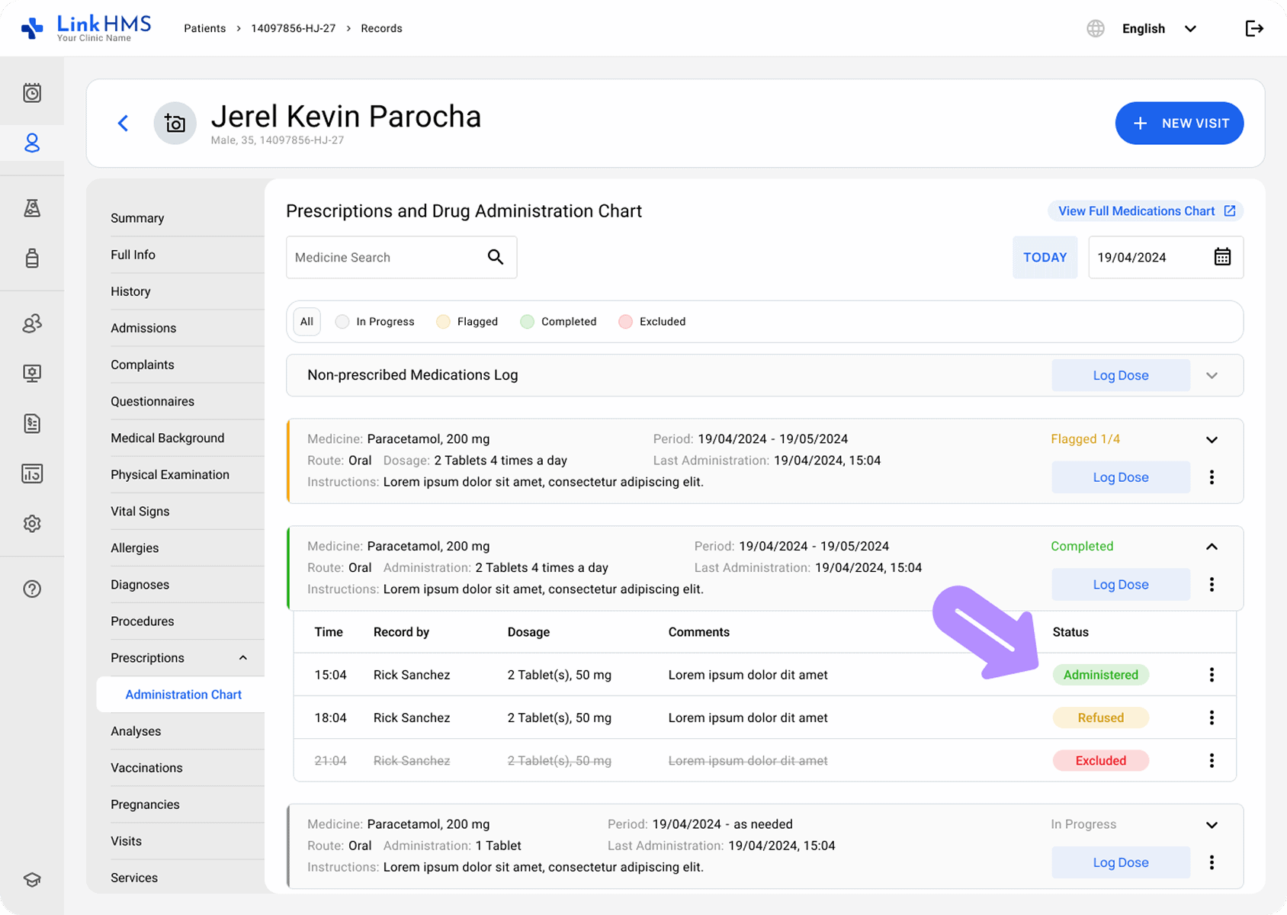
Task: Click the help question mark icon
Action: (32, 589)
